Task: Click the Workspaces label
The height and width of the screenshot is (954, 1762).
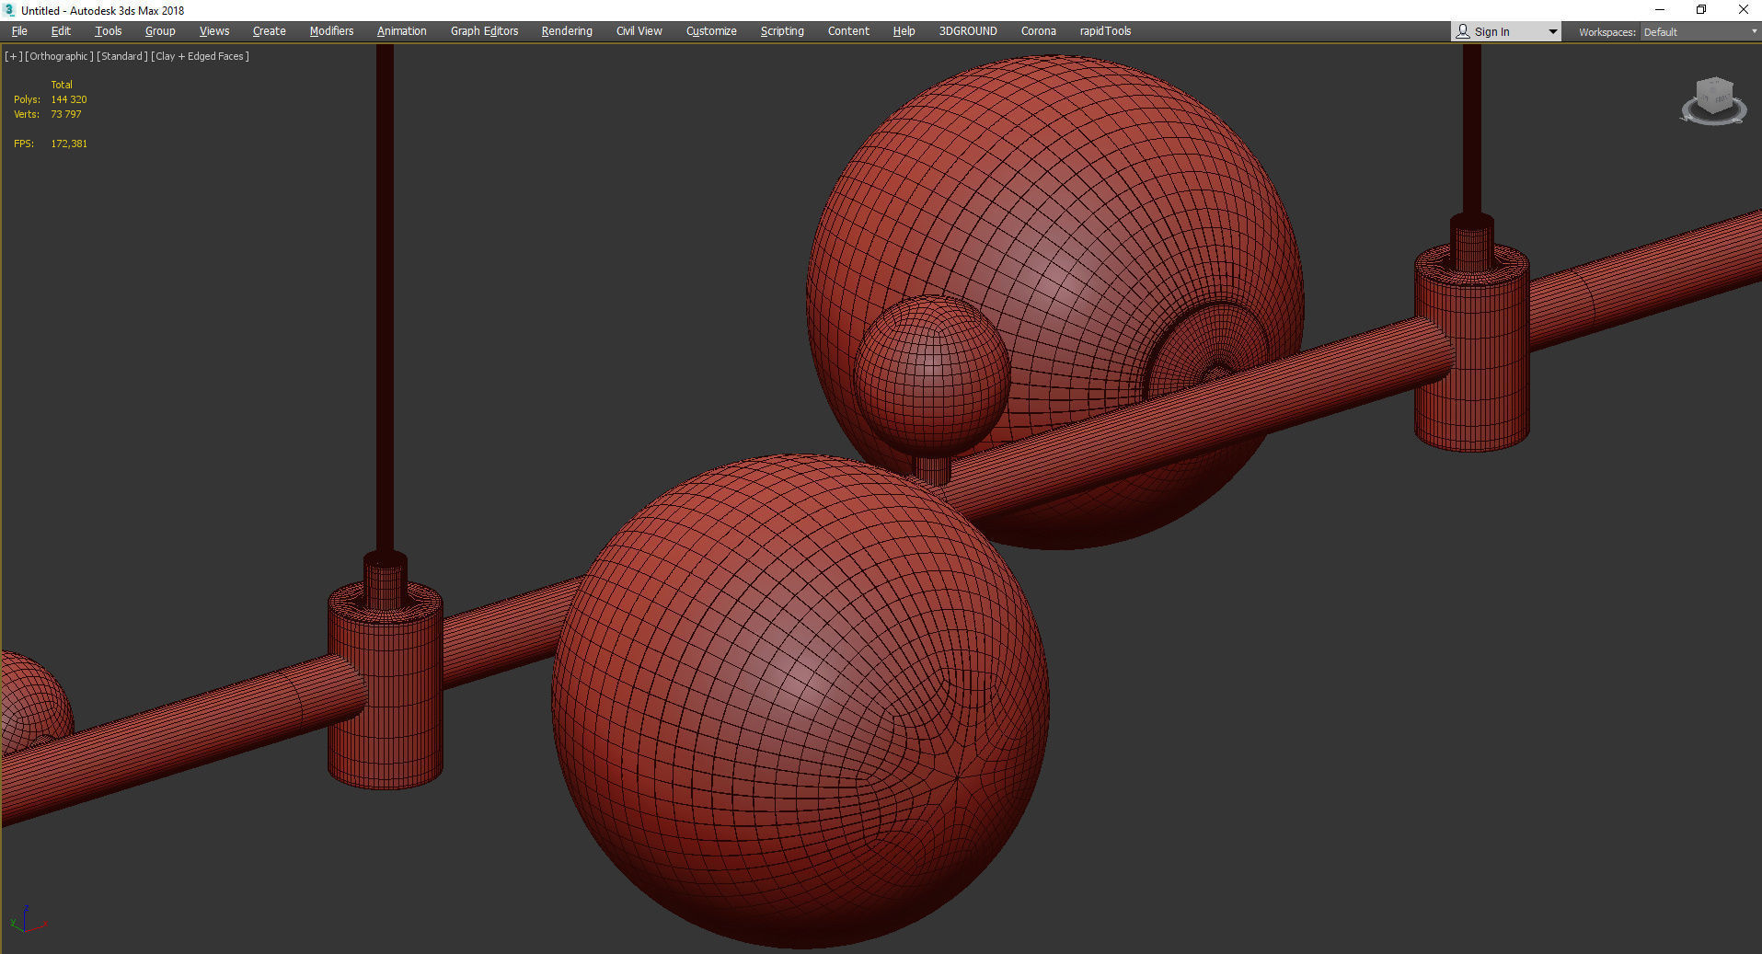Action: (1607, 32)
